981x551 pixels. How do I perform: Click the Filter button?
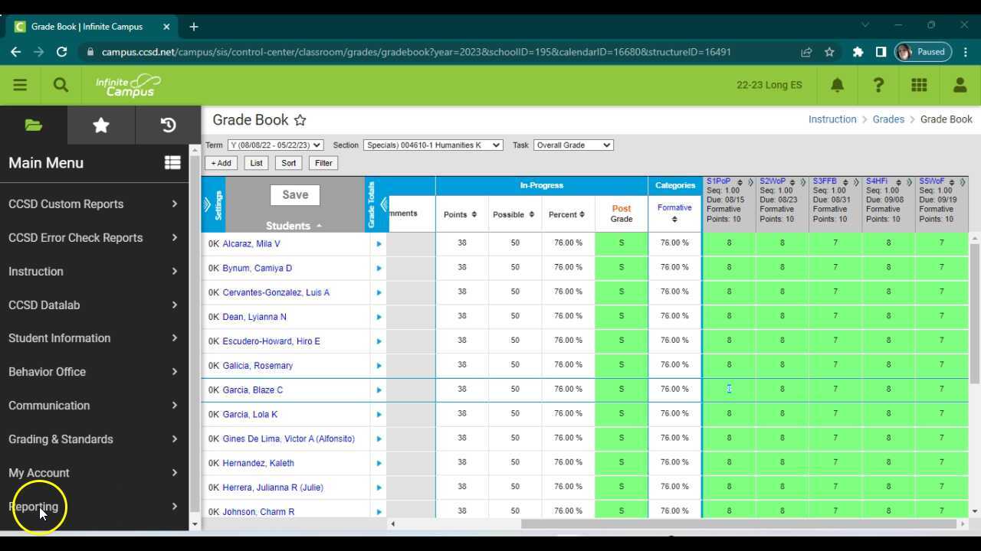(323, 163)
